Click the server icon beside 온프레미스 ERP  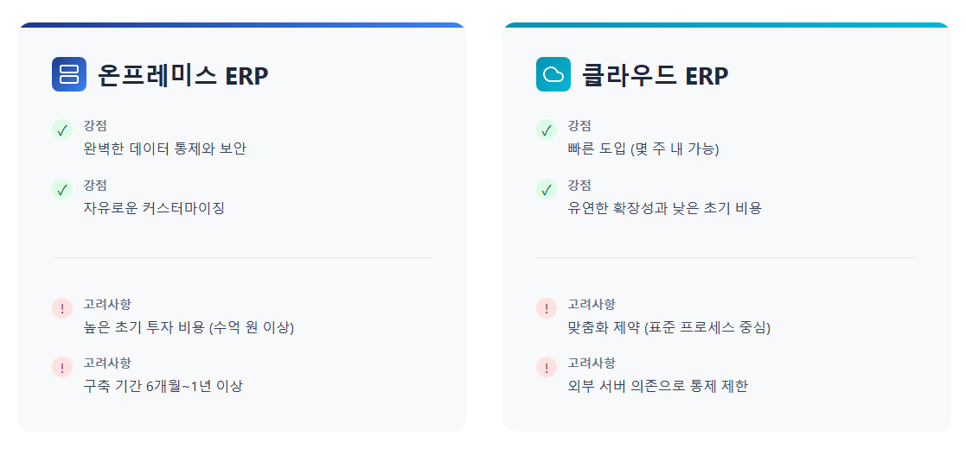point(69,74)
